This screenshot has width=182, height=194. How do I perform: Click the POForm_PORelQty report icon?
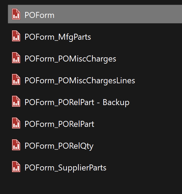pos(16,145)
